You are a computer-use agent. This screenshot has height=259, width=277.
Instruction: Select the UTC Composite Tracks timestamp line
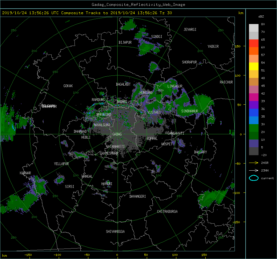pyautogui.click(x=87, y=13)
